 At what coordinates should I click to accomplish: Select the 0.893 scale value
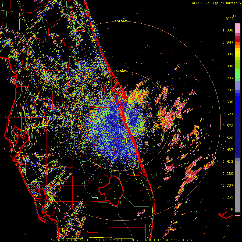pos(228,54)
